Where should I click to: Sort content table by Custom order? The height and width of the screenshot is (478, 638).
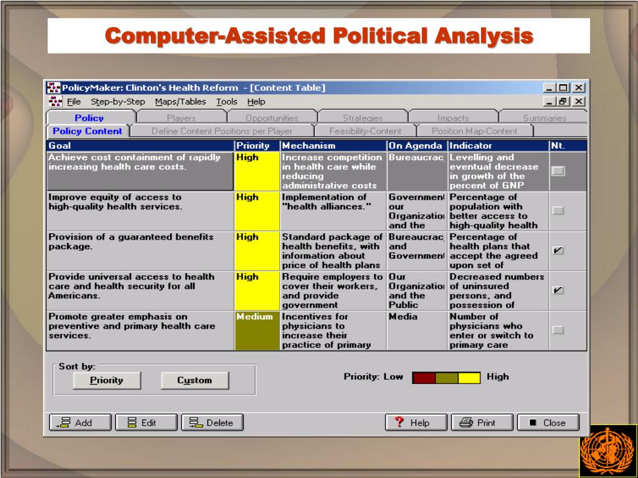[x=194, y=380]
